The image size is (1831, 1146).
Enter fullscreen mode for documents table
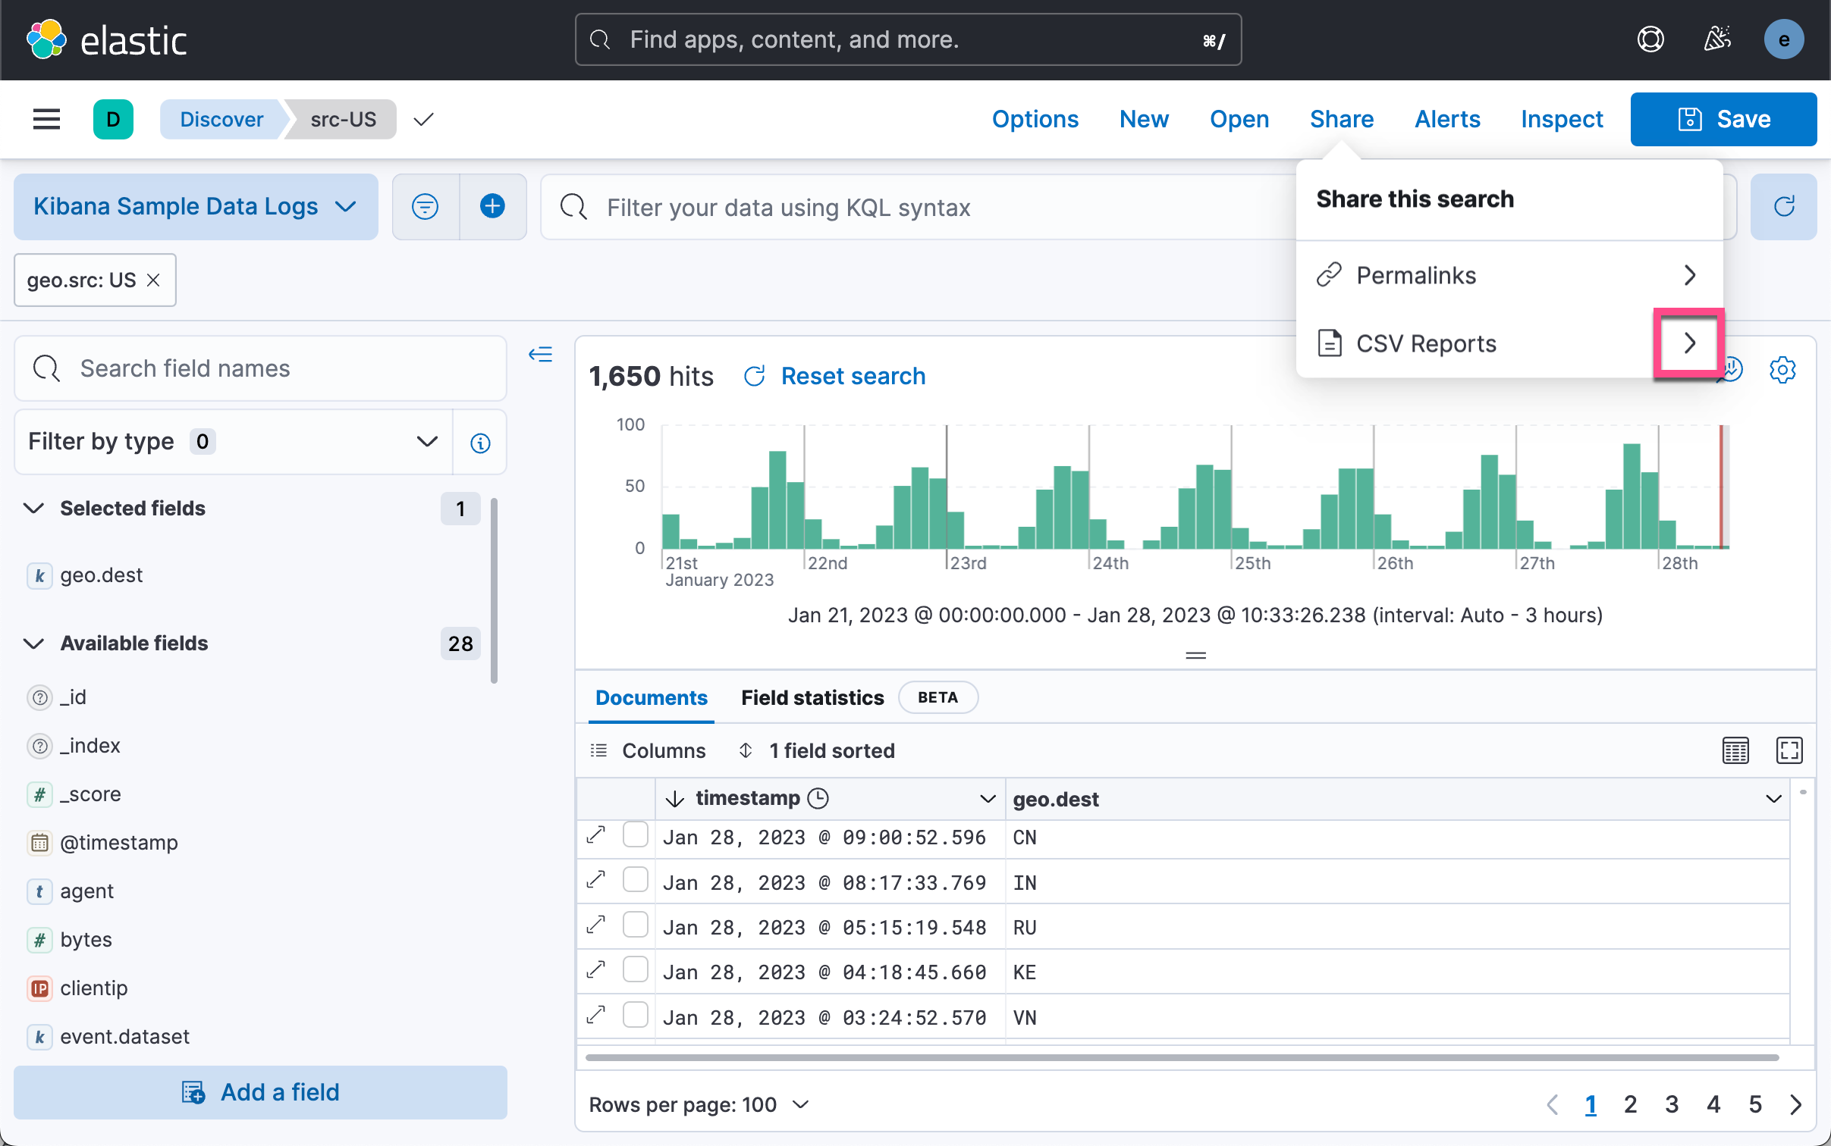1789,750
